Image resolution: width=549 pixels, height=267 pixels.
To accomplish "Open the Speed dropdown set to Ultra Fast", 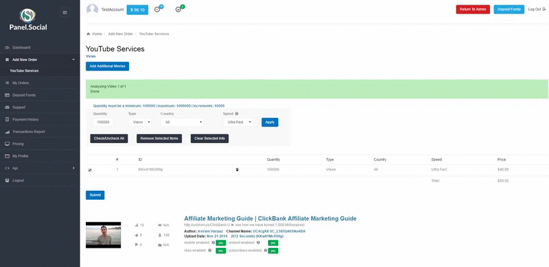I will (x=238, y=123).
